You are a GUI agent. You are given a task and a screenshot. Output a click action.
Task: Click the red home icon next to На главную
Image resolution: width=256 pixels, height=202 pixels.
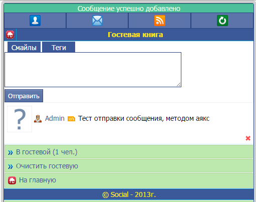point(12,180)
